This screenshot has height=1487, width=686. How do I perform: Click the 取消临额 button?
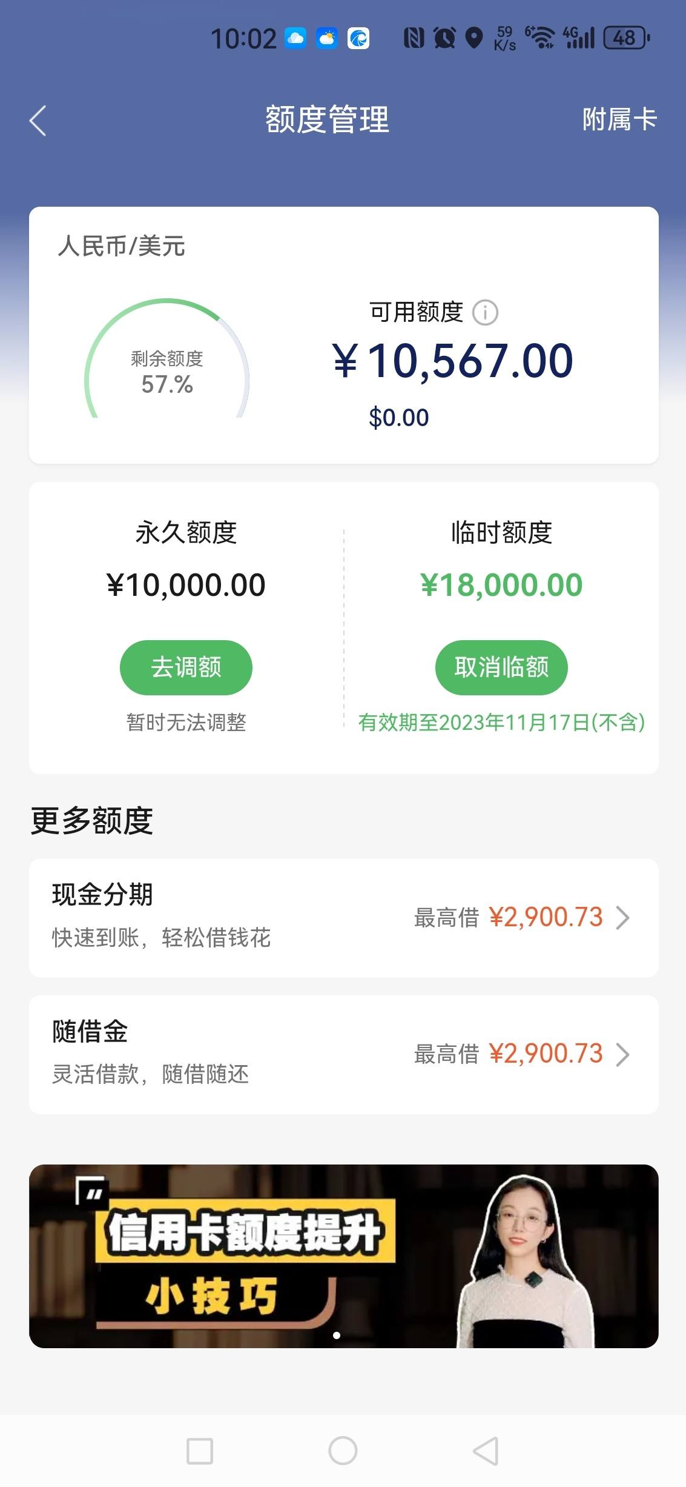point(501,667)
